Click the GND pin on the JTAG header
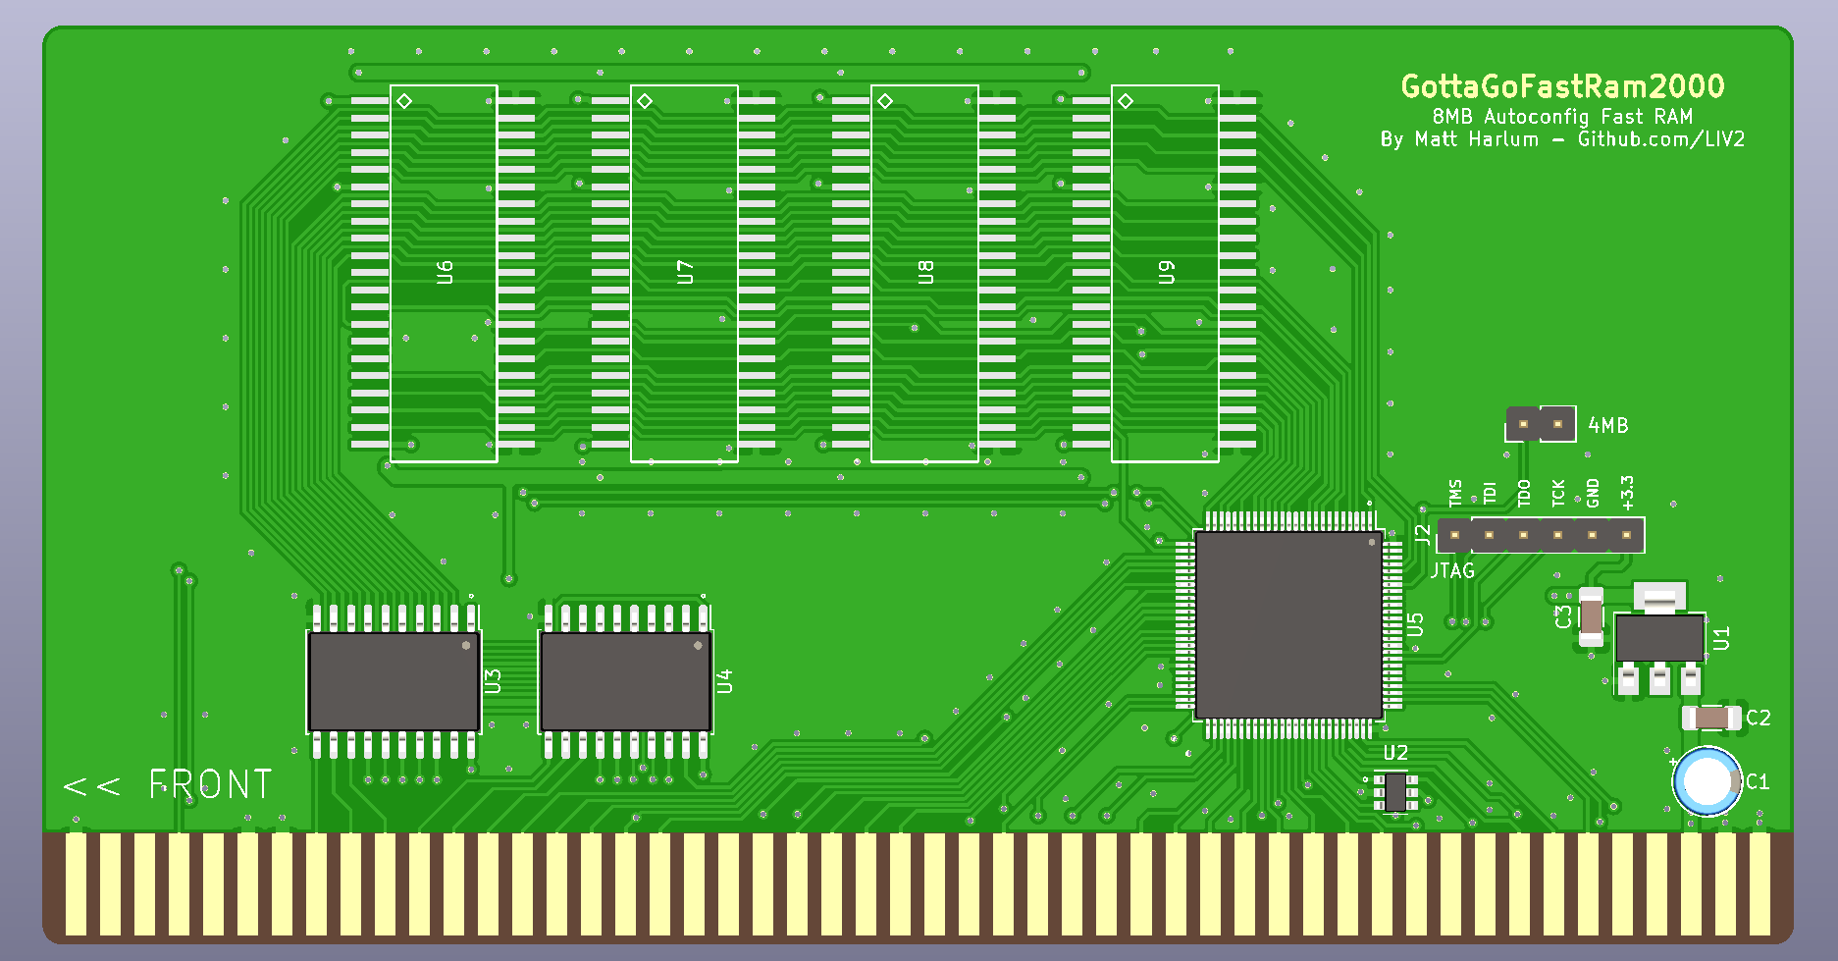The height and width of the screenshot is (961, 1838). click(1592, 534)
